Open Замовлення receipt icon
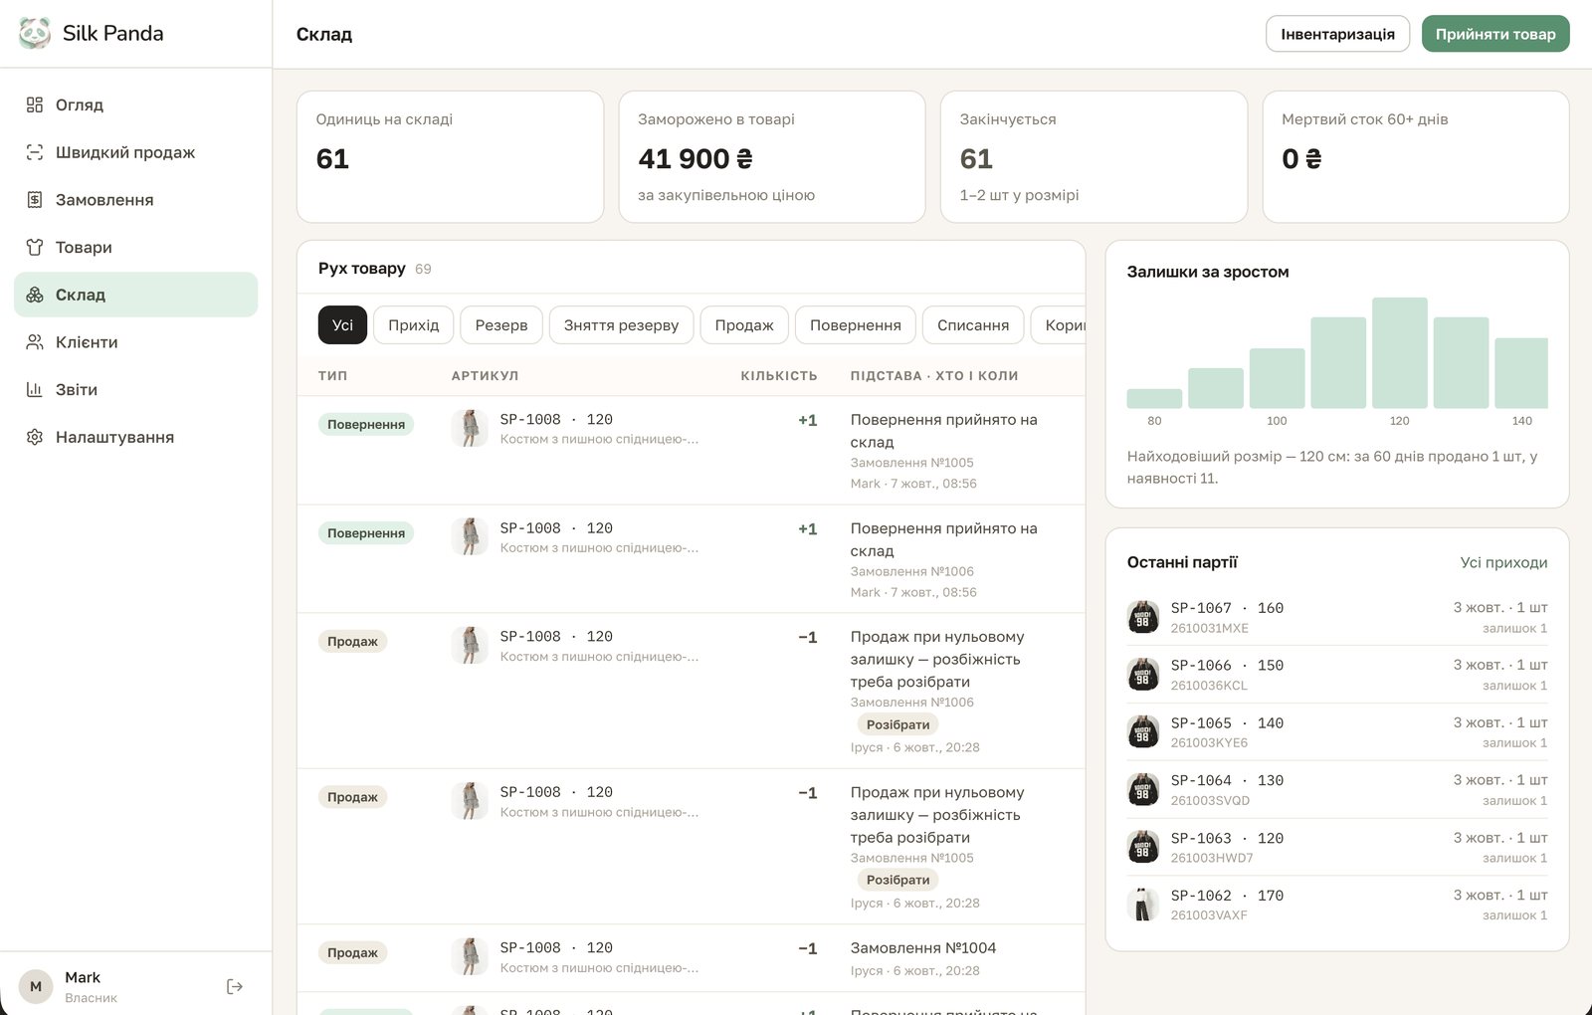Screen dimensions: 1592x1015 click(x=35, y=200)
